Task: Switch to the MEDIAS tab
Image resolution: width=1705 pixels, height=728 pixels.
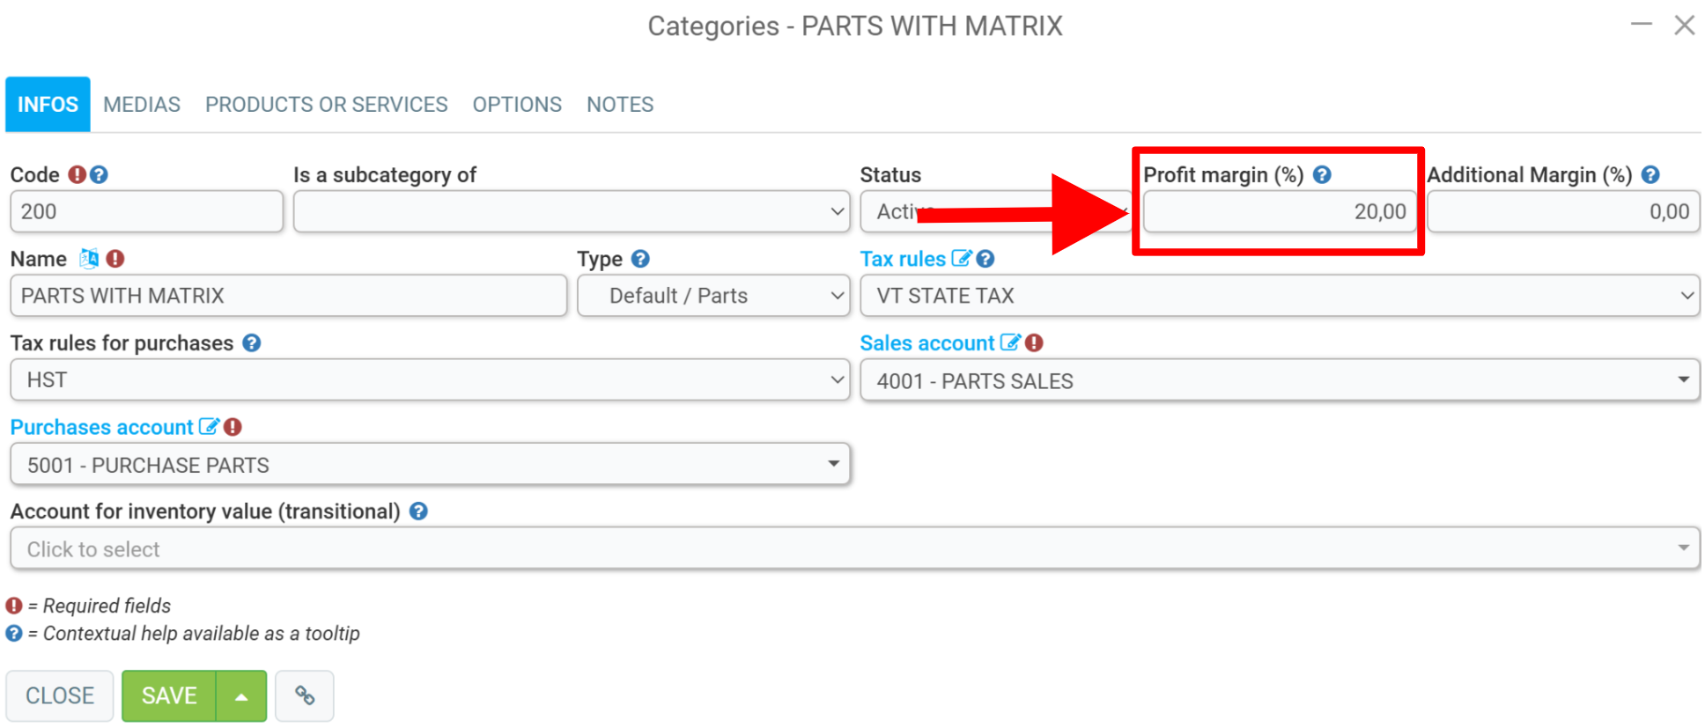Action: [x=142, y=105]
